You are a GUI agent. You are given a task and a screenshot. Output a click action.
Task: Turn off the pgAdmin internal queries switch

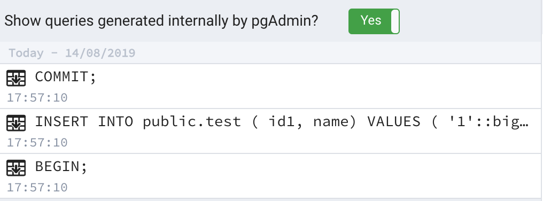(x=374, y=21)
